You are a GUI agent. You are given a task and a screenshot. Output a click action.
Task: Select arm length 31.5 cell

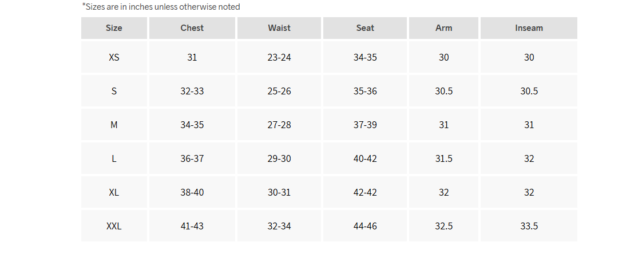pyautogui.click(x=444, y=158)
